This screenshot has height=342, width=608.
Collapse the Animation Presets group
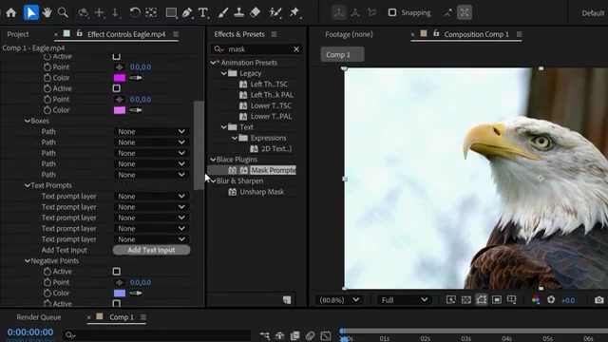coord(213,63)
